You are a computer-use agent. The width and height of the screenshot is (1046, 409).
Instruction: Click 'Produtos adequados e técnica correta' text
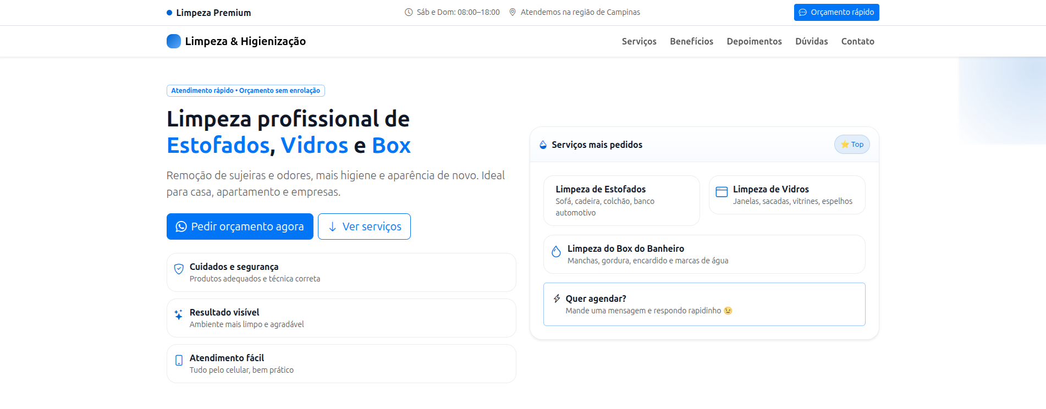point(255,279)
